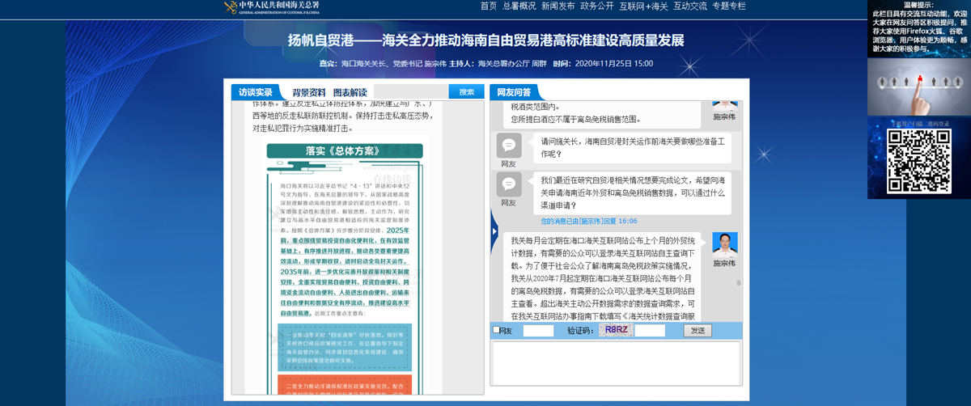Open the 图表解读 tab
This screenshot has height=406, width=971.
pyautogui.click(x=350, y=92)
